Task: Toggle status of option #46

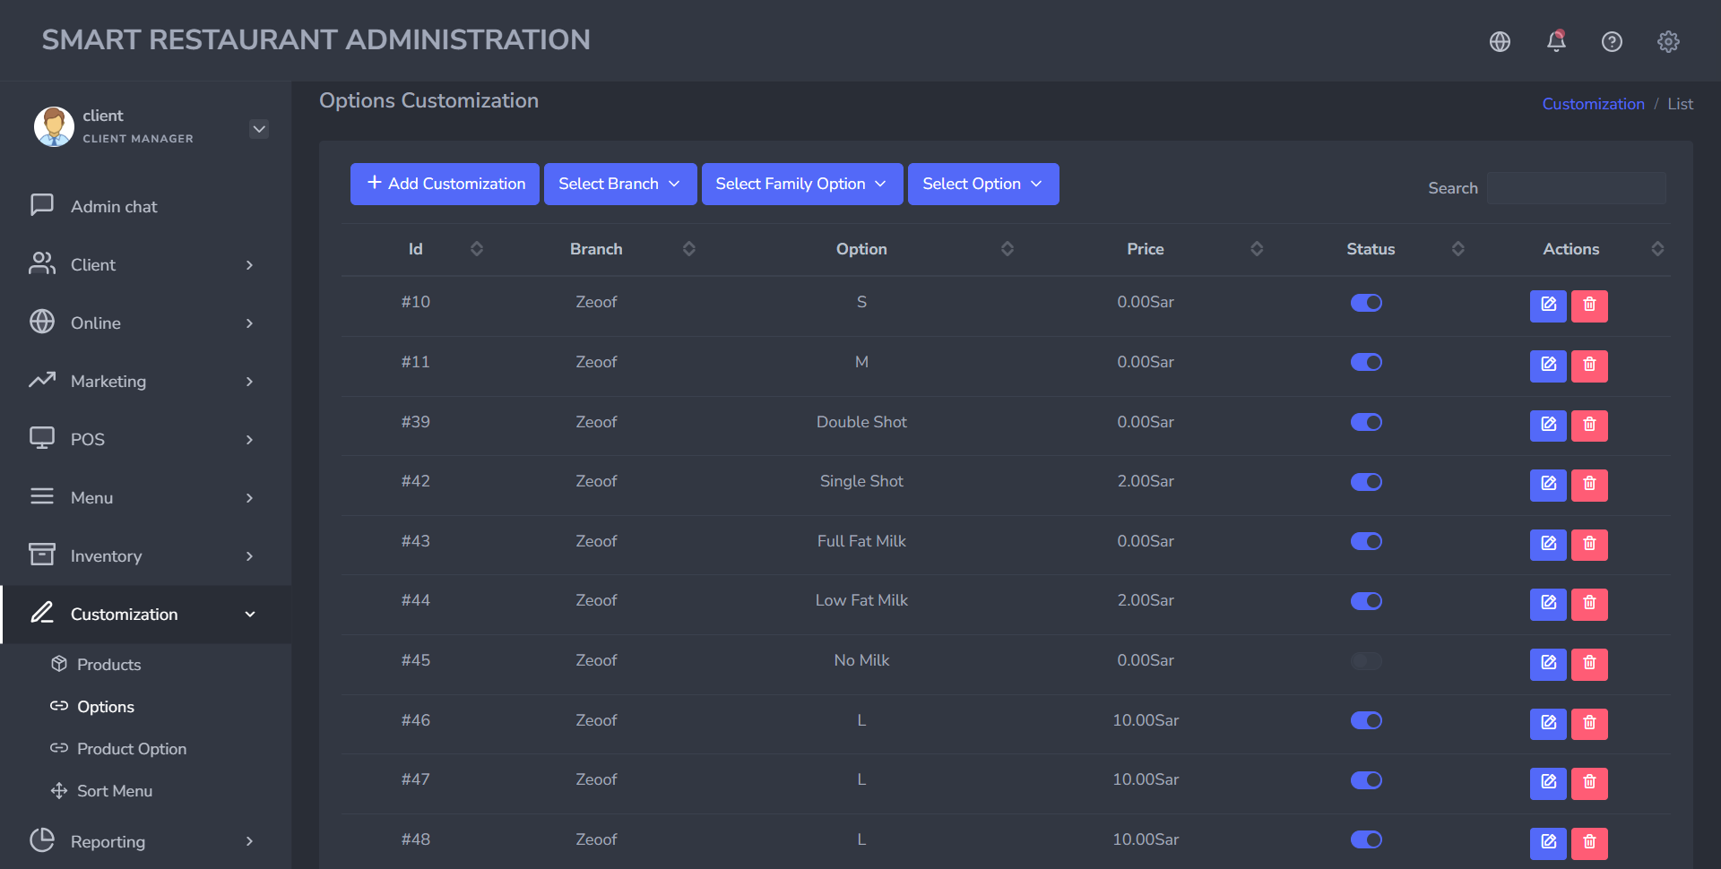Action: pyautogui.click(x=1366, y=720)
